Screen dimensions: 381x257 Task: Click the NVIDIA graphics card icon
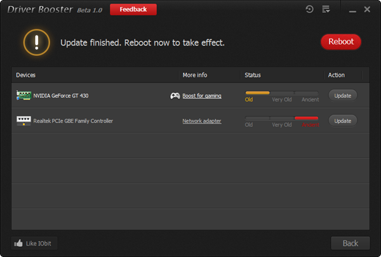tap(23, 95)
